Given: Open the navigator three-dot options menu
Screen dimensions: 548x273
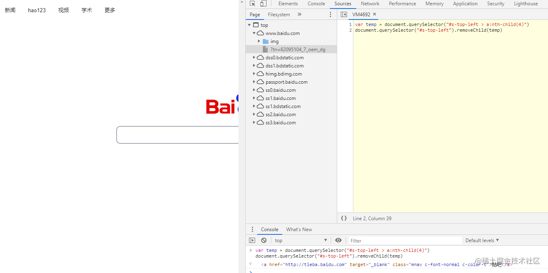Looking at the screenshot, I should (330, 14).
